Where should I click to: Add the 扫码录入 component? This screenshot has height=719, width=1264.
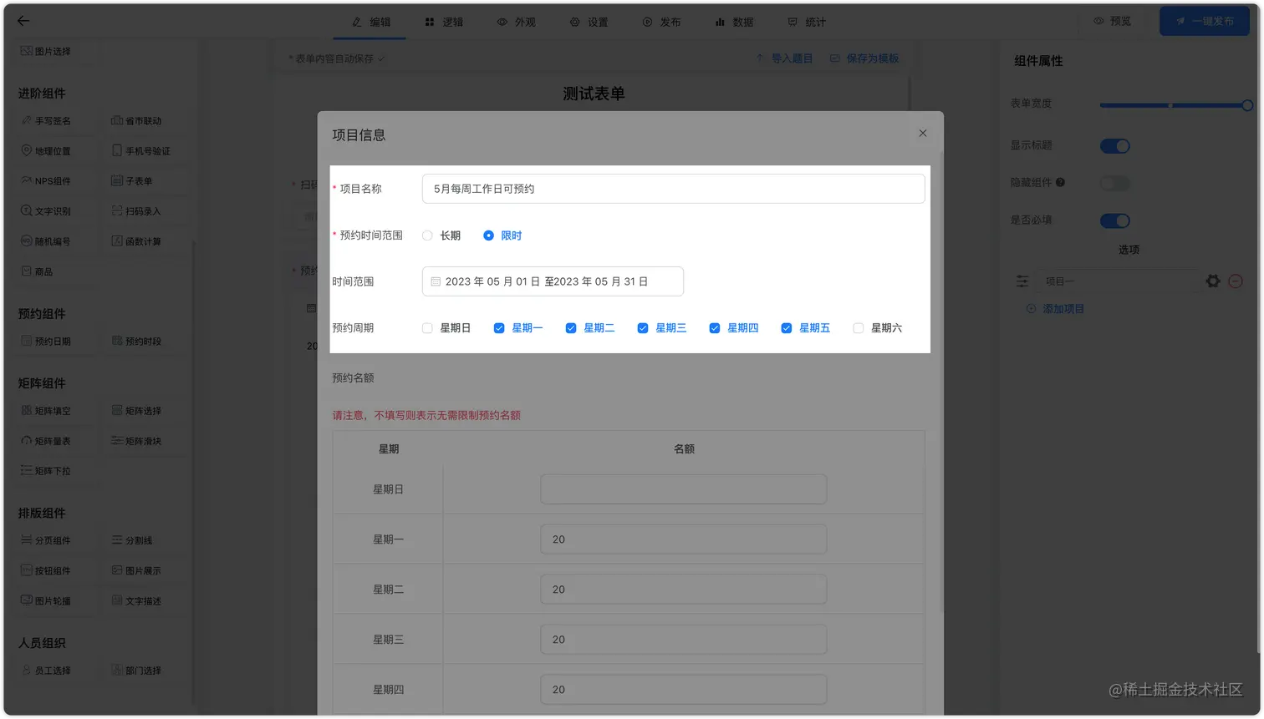pos(136,211)
